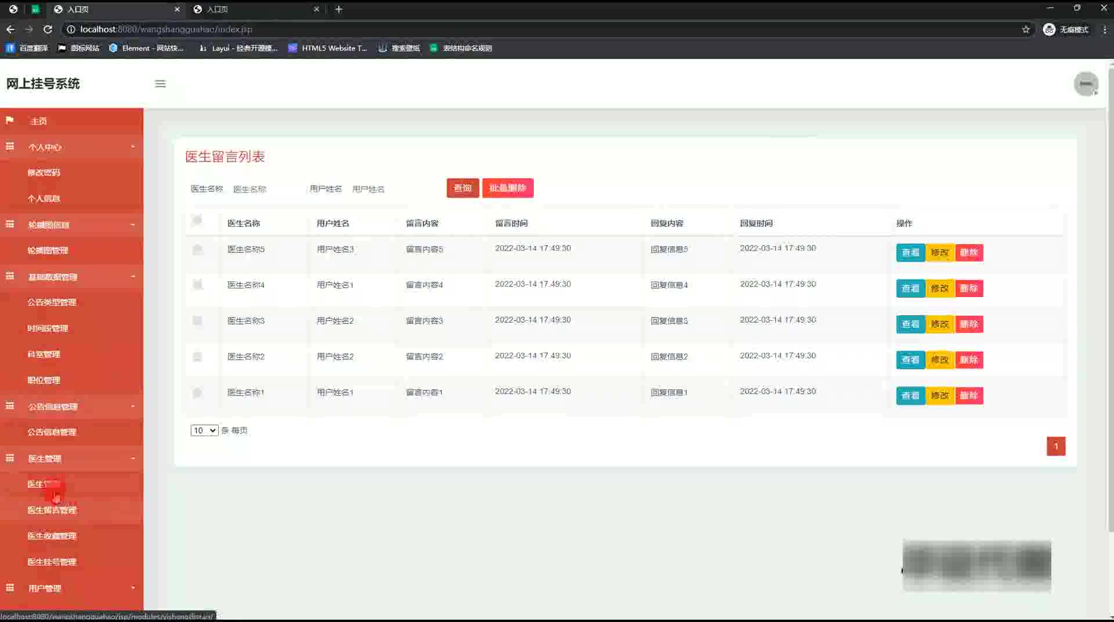Click the grid icon beside 用户管理

coord(10,588)
